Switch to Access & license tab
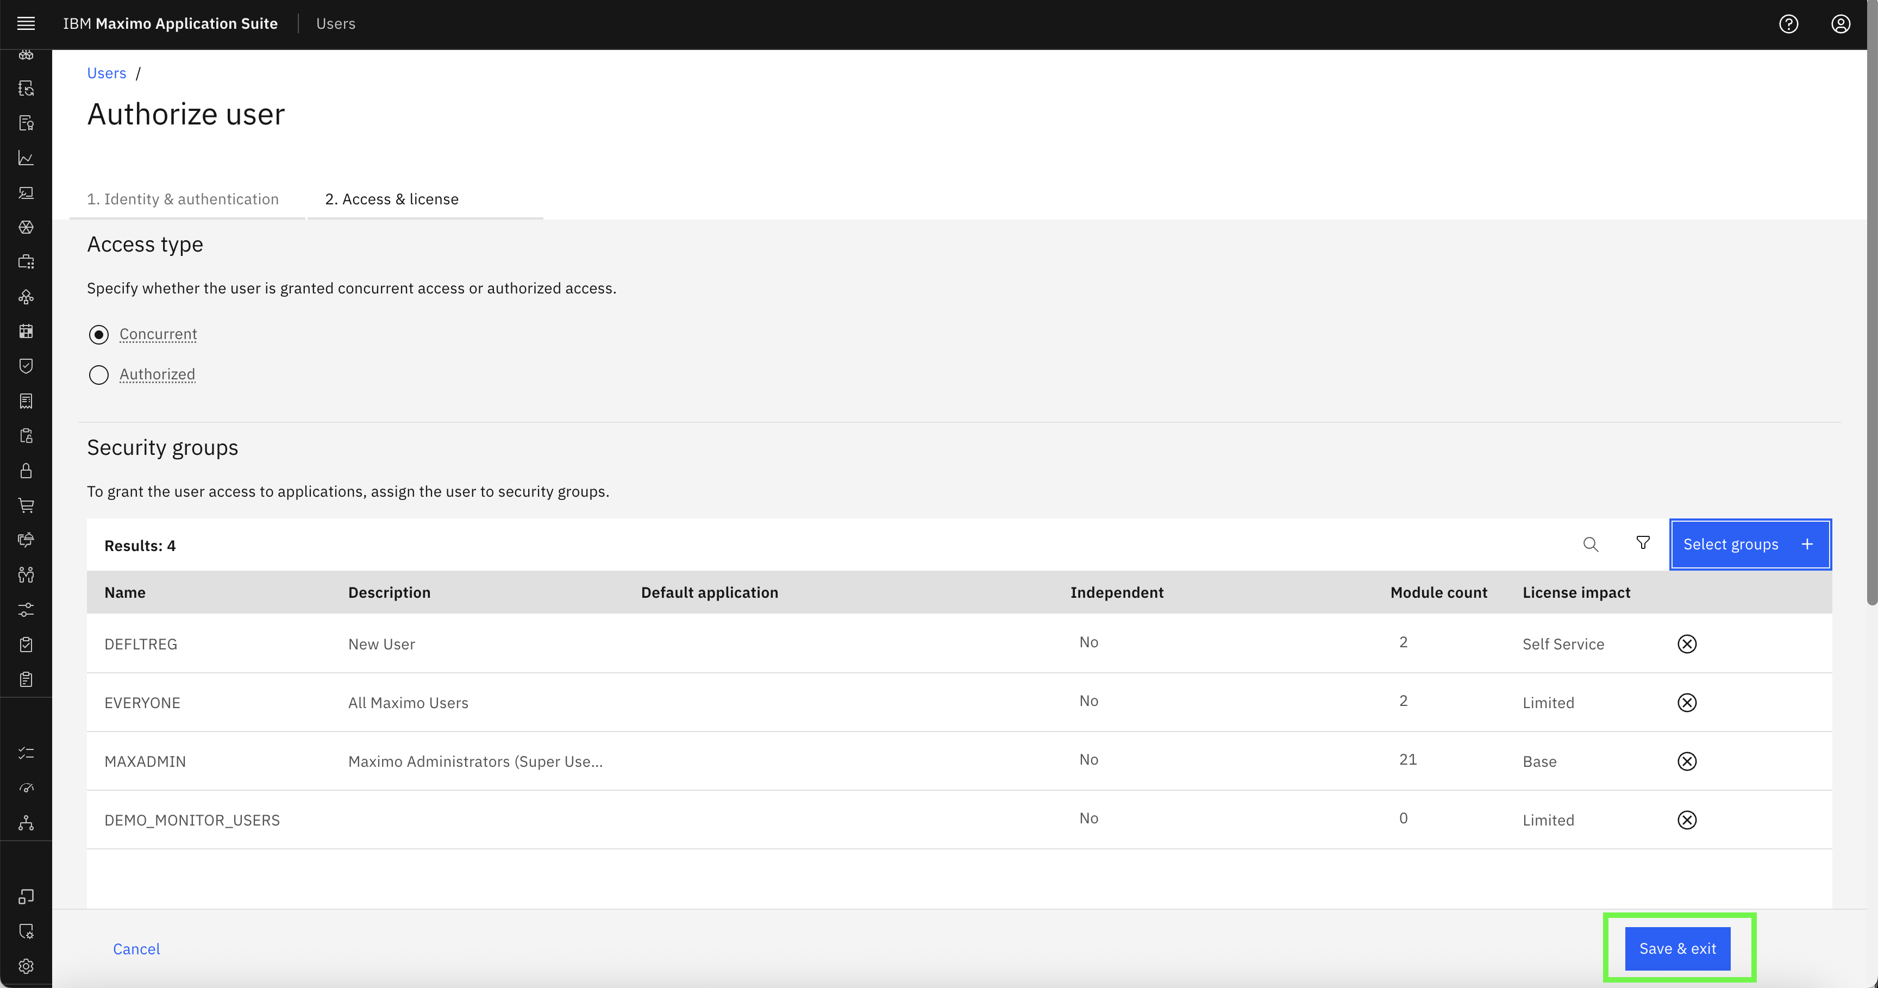The image size is (1878, 988). tap(425, 199)
